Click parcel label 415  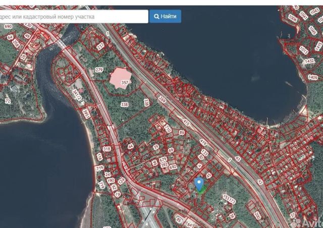click(186, 123)
